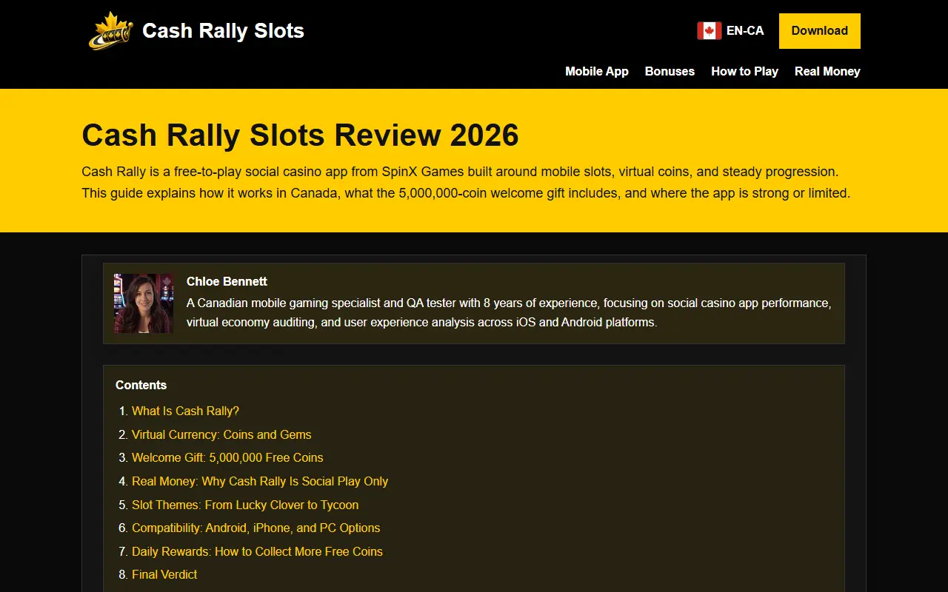
Task: Jump to the Final Verdict section
Action: 164,574
